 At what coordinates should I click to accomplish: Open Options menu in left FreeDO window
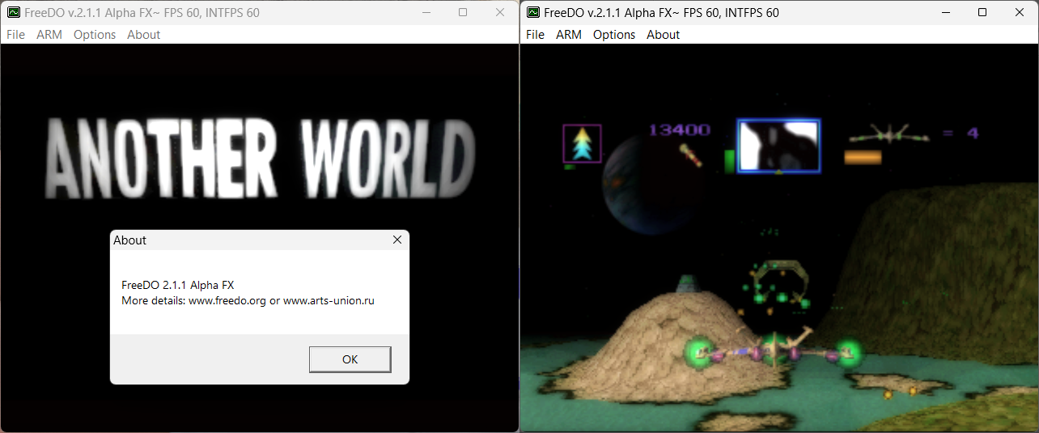click(95, 35)
